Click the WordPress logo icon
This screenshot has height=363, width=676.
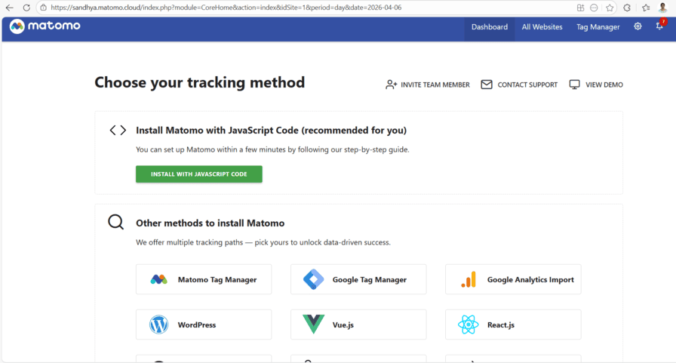[x=158, y=325]
